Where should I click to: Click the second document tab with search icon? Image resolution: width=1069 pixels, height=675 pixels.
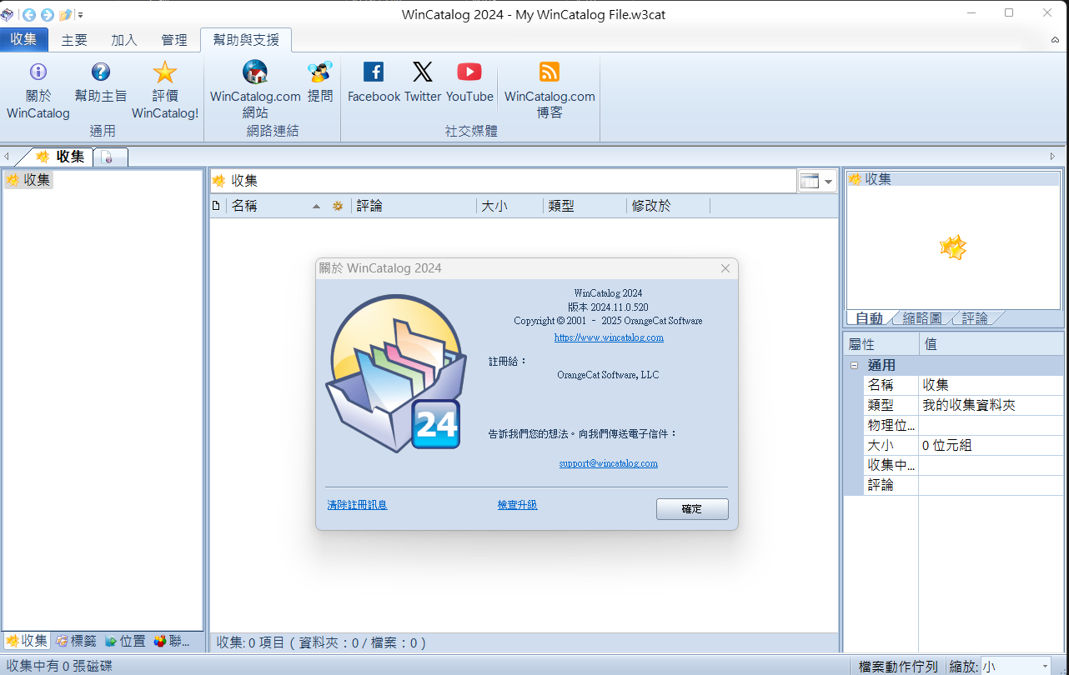click(x=110, y=157)
